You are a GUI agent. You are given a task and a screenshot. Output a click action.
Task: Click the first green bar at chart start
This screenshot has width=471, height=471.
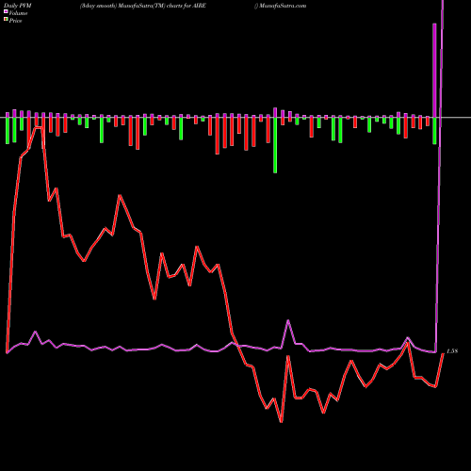point(8,131)
